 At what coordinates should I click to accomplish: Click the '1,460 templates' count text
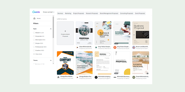[x=62, y=19]
